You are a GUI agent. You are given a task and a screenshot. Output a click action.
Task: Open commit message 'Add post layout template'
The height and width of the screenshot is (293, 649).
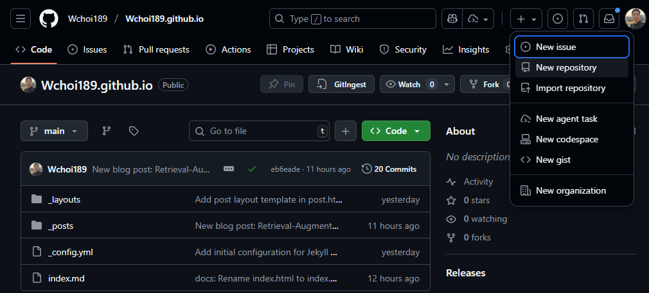point(269,199)
